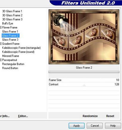Choose Rectangular Button filter
Screen dimensions: 122x130
[13, 64]
